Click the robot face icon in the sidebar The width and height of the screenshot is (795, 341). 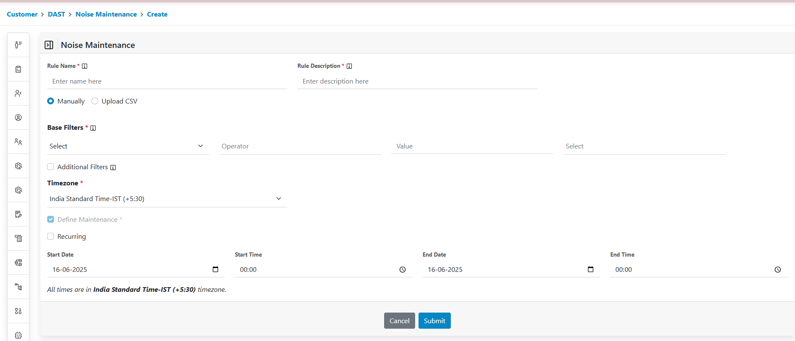[x=18, y=335]
